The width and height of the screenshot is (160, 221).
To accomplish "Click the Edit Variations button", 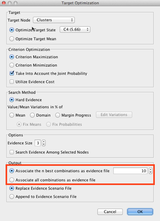I will [x=114, y=115].
